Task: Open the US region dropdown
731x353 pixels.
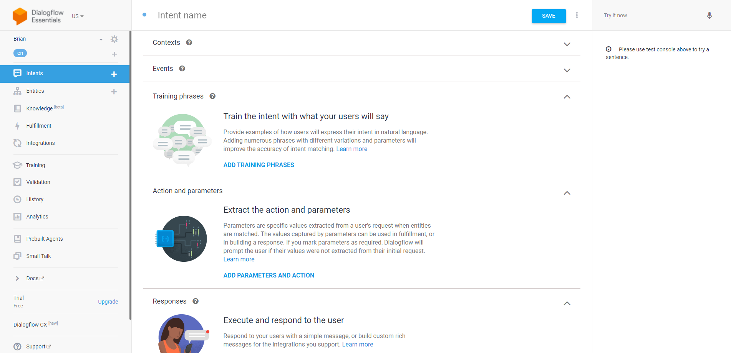Action: coord(78,16)
